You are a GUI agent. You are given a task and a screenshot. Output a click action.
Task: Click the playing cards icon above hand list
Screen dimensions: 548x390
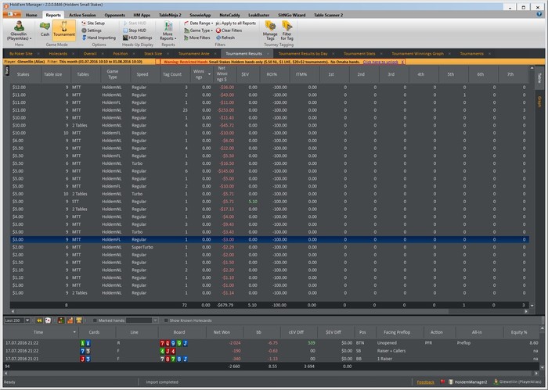pos(49,320)
